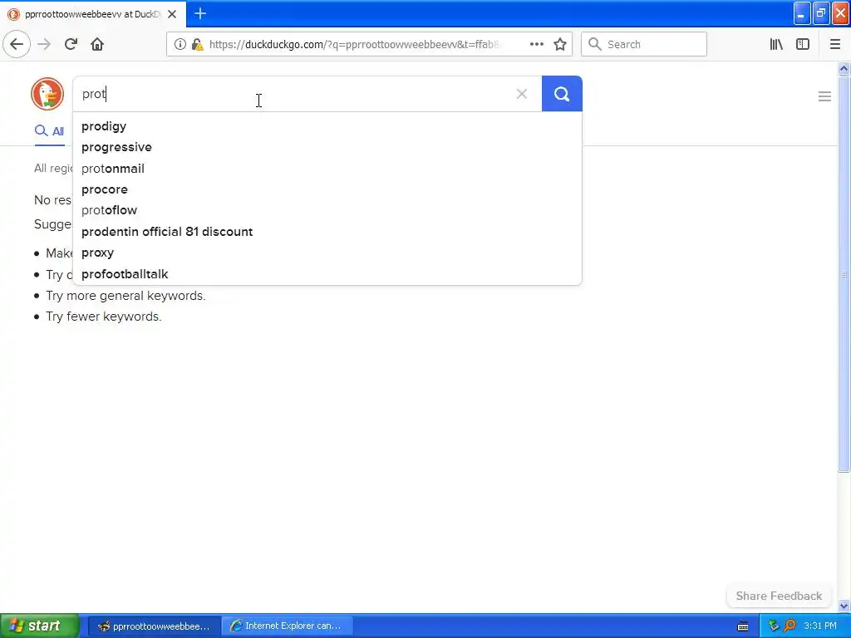
Task: Show site information icon in address bar
Action: 180,45
